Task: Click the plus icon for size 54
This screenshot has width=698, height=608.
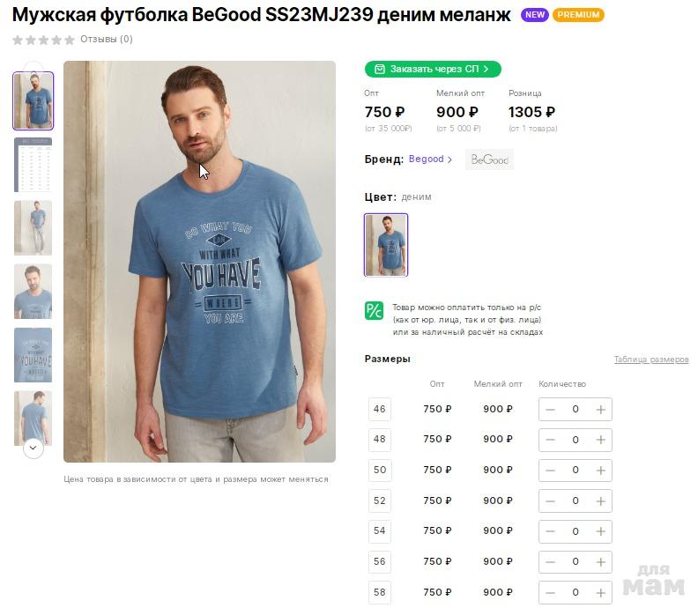Action: click(x=601, y=531)
